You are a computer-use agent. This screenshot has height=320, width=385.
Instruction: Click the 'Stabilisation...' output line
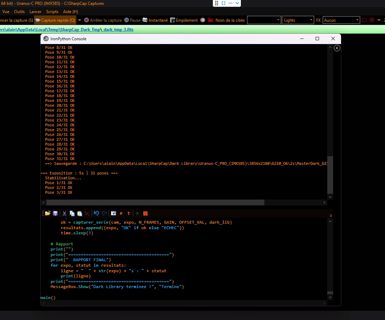(x=63, y=178)
